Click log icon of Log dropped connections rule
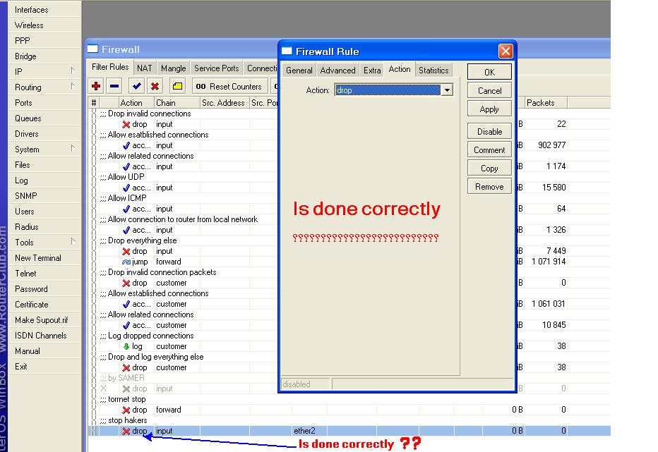 (x=126, y=346)
